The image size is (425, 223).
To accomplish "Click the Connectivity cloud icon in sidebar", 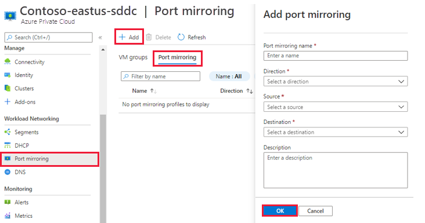I will (x=8, y=61).
